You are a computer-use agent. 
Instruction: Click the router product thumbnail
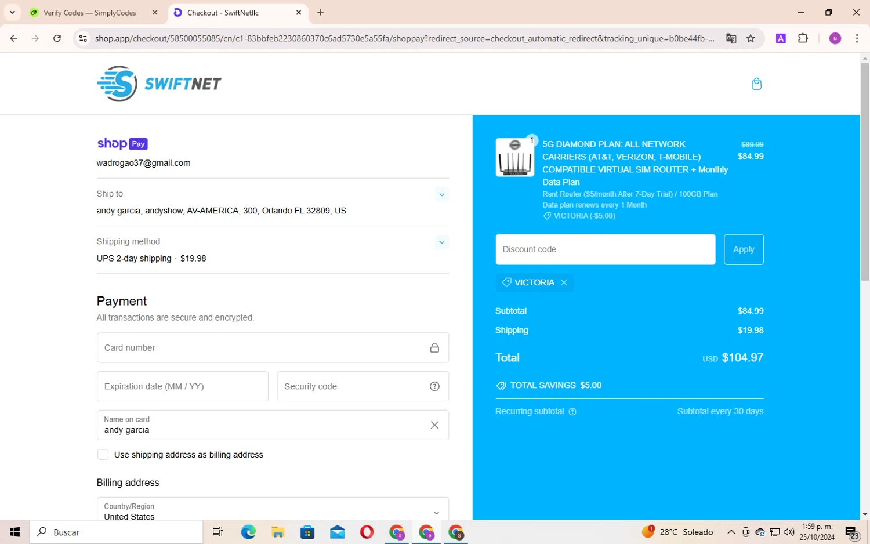coord(514,157)
